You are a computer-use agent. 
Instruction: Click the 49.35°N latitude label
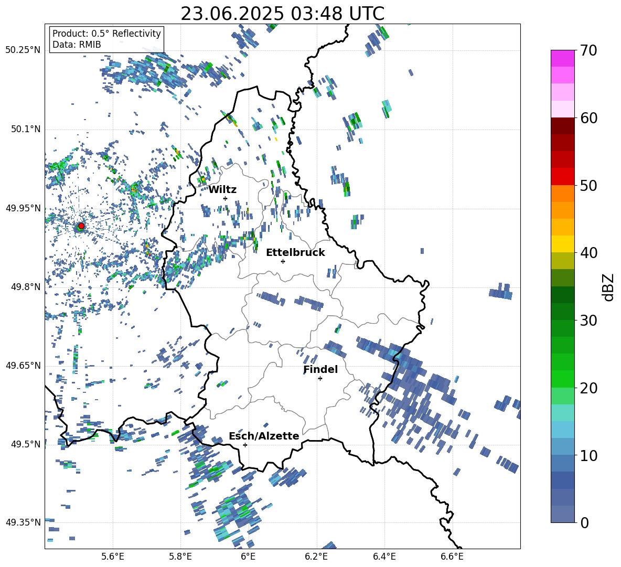click(x=23, y=522)
